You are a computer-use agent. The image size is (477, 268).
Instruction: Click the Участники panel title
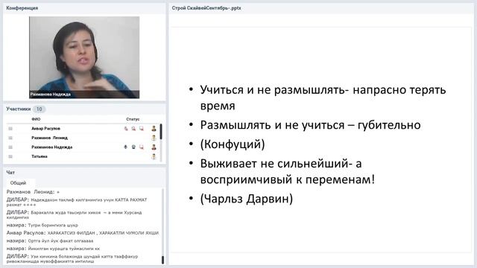point(19,109)
